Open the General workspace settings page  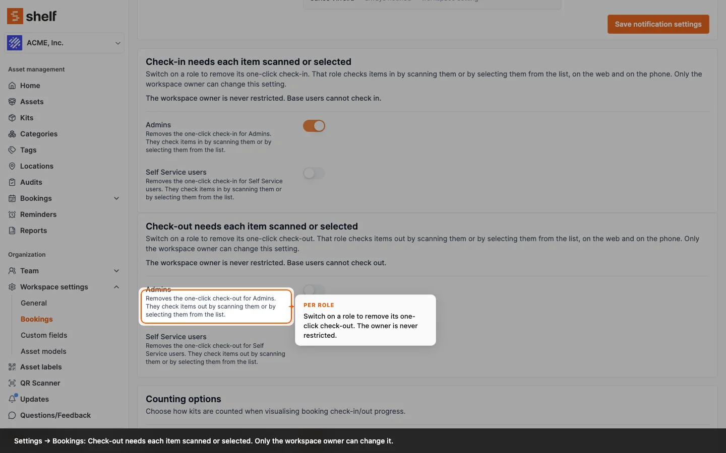34,303
